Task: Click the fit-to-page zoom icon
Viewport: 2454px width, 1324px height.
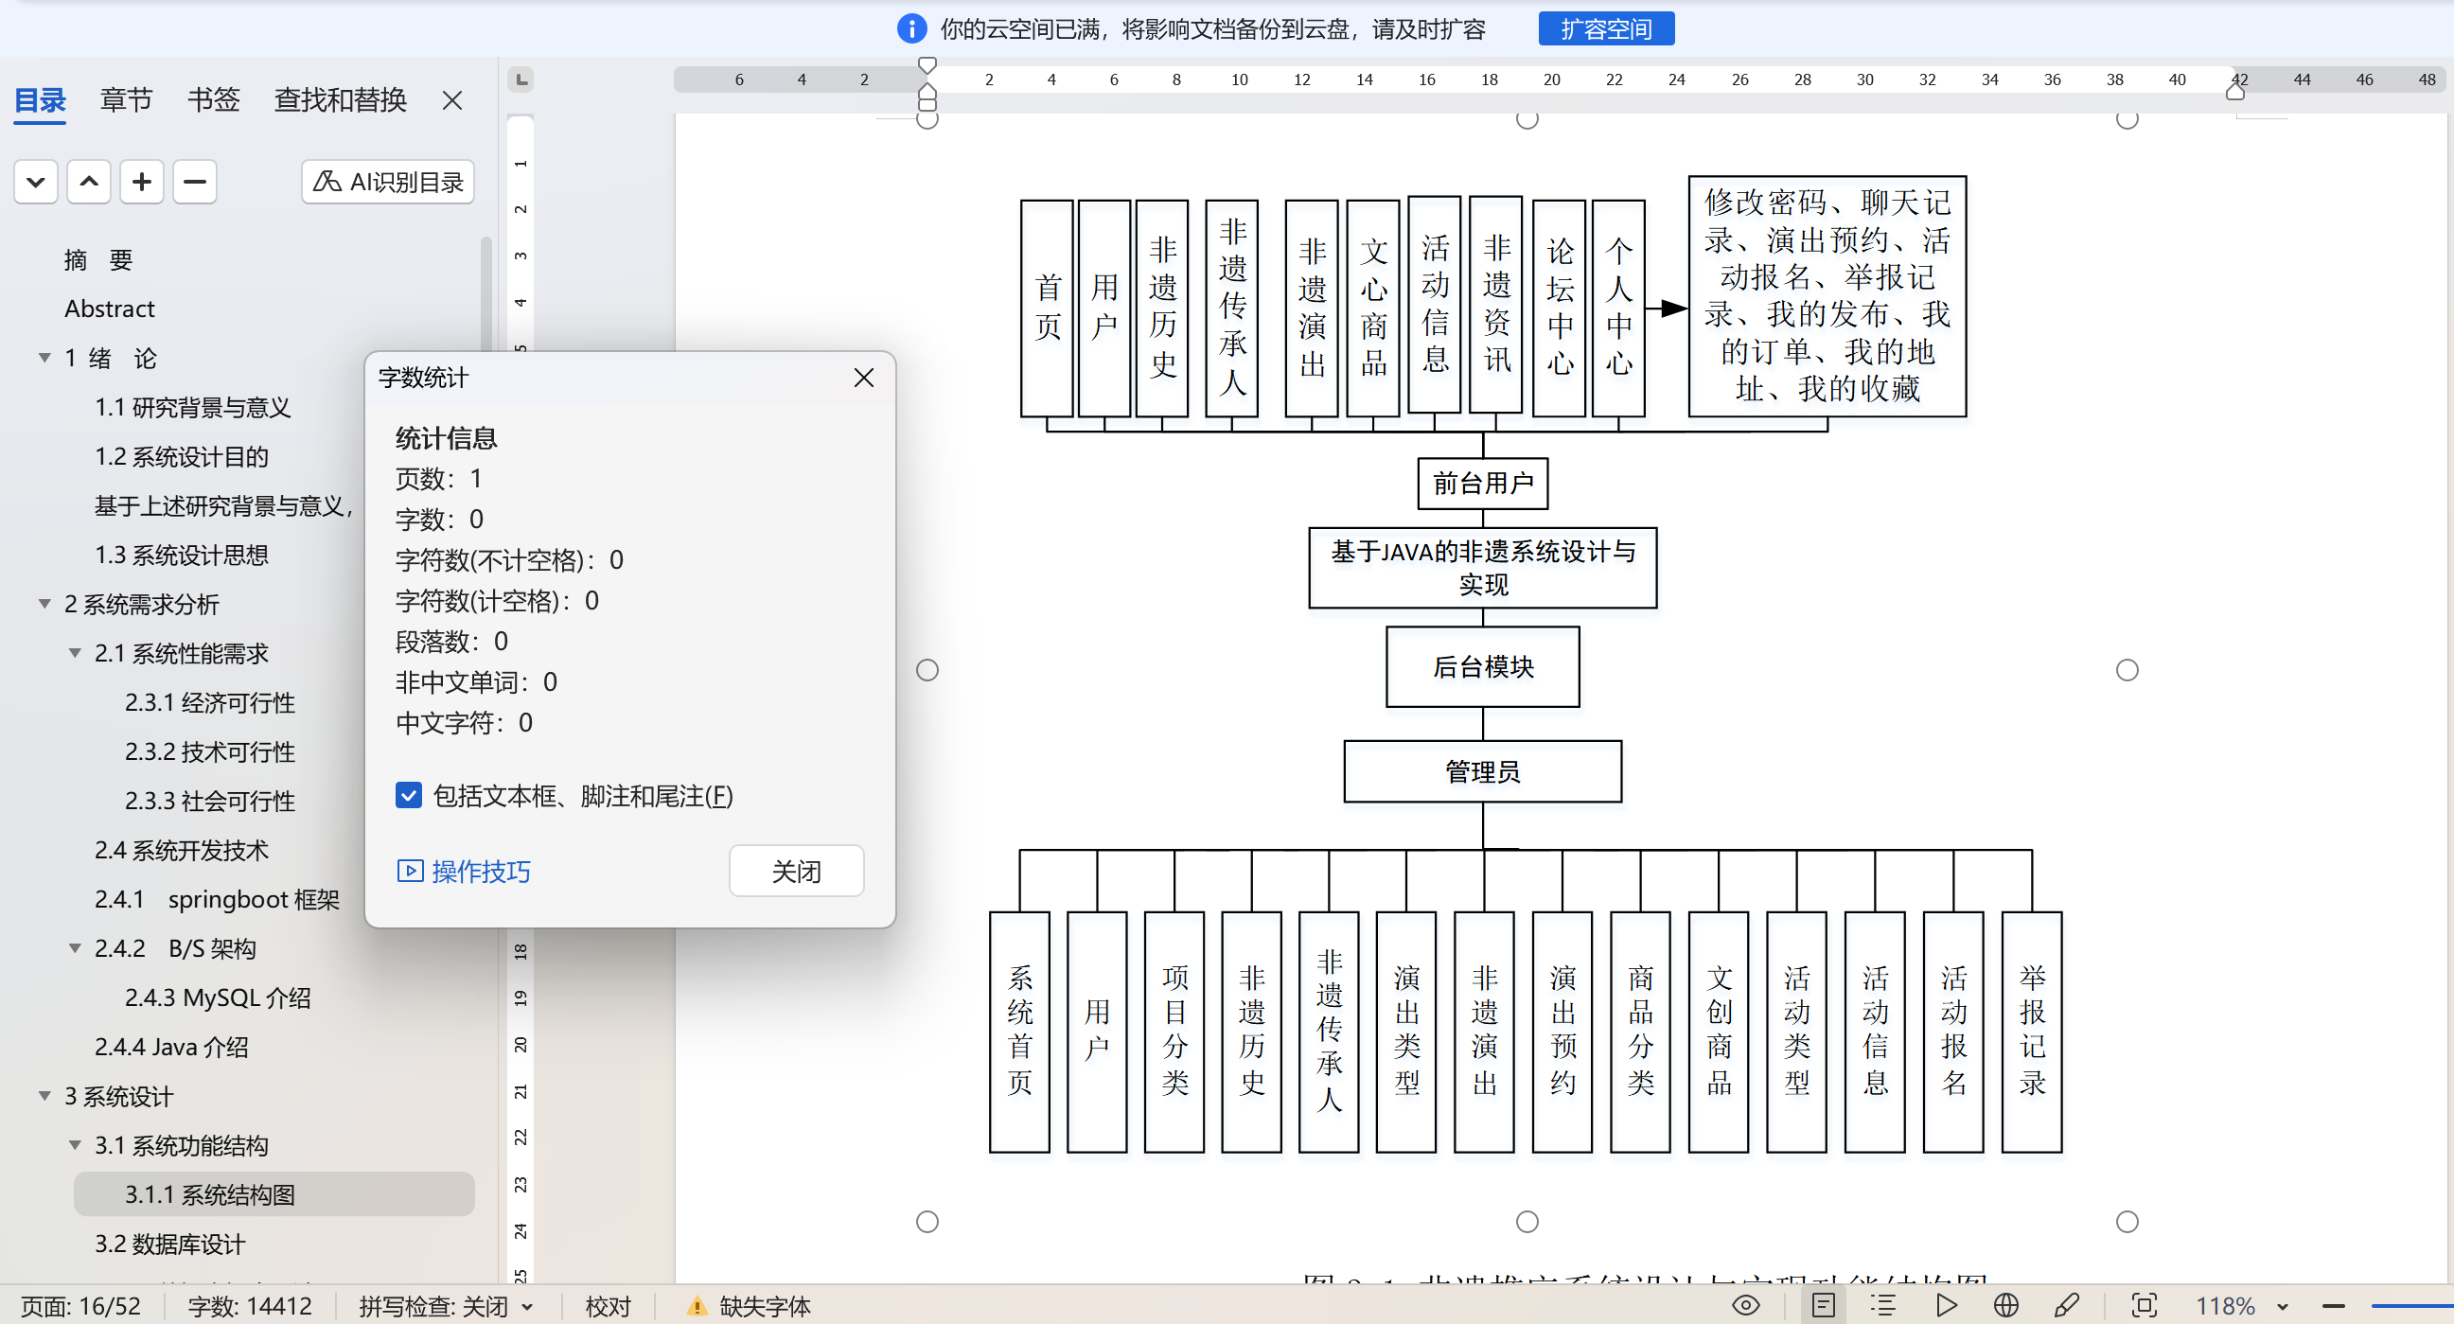Action: pyautogui.click(x=2144, y=1305)
